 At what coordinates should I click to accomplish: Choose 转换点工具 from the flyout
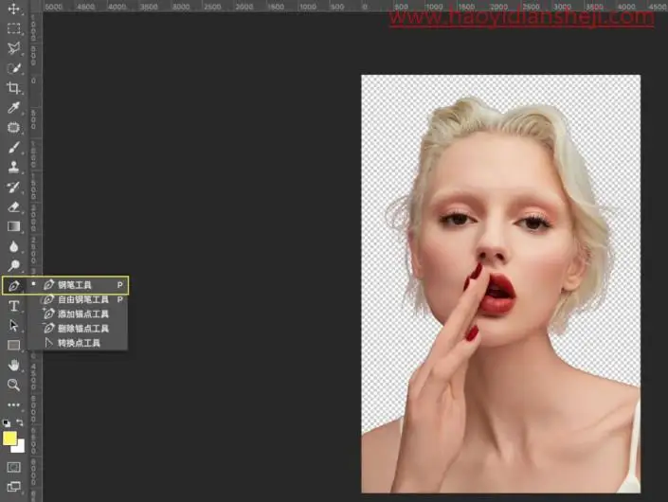[78, 343]
